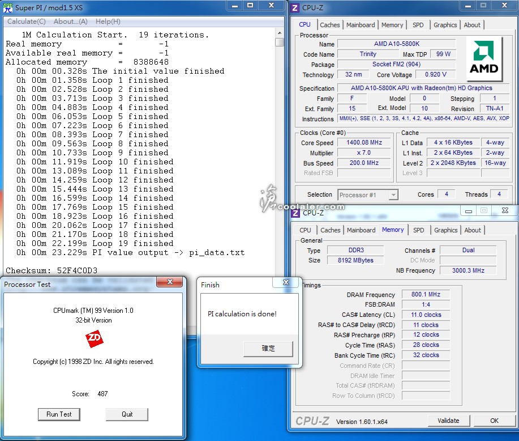Click the CAS# Latency 11.0 clocks value
519x441 pixels.
tap(426, 315)
